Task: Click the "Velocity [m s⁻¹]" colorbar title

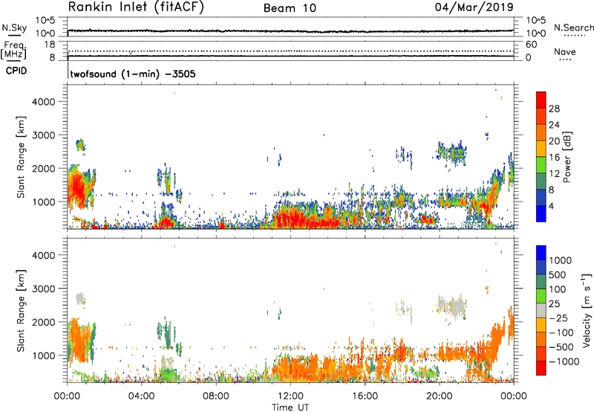Action: point(587,310)
